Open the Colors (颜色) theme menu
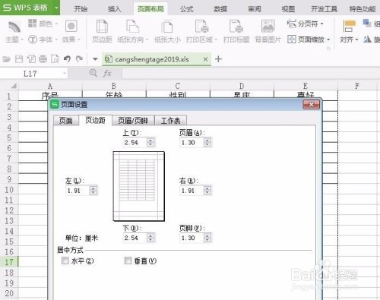 (x=43, y=24)
